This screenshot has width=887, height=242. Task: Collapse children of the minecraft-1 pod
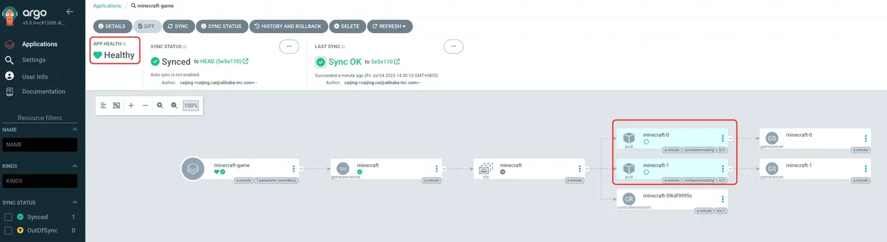point(731,169)
